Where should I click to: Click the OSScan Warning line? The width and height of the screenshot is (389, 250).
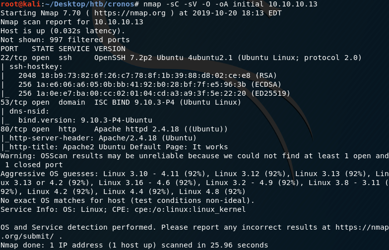(194, 156)
